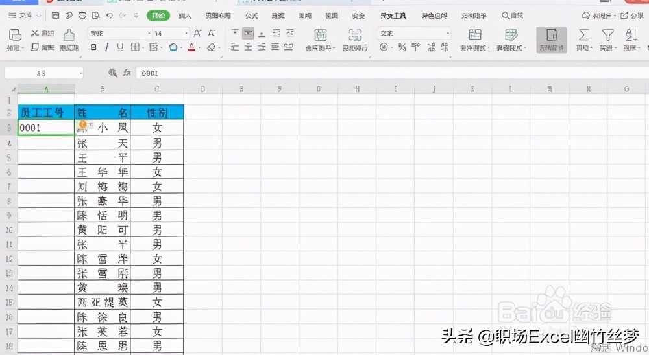649x355 pixels.
Task: Click the Copy icon
Action: coord(35,47)
